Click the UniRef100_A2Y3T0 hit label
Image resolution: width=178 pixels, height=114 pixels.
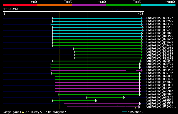[160, 91]
